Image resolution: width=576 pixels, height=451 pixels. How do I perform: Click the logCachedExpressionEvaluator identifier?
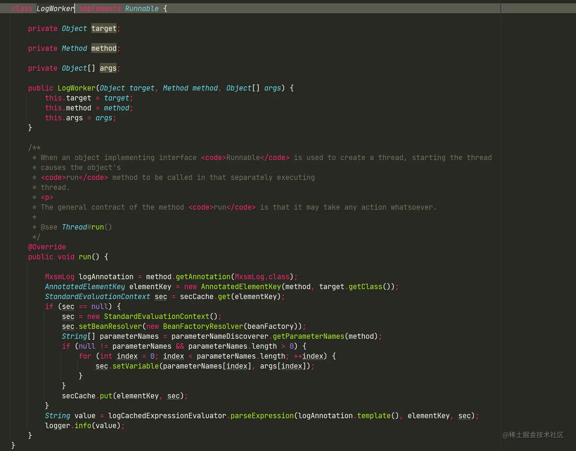[x=167, y=416]
